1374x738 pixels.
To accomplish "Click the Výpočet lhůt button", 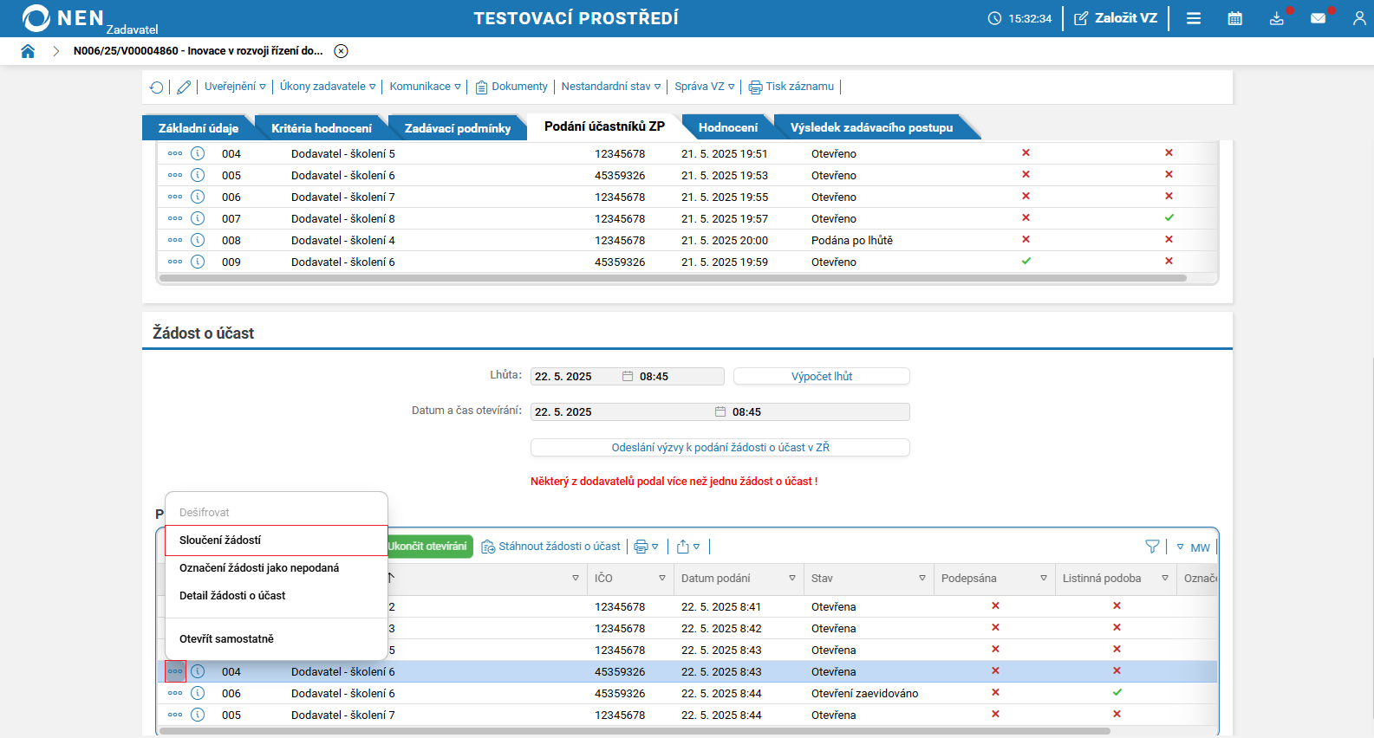I will point(822,376).
